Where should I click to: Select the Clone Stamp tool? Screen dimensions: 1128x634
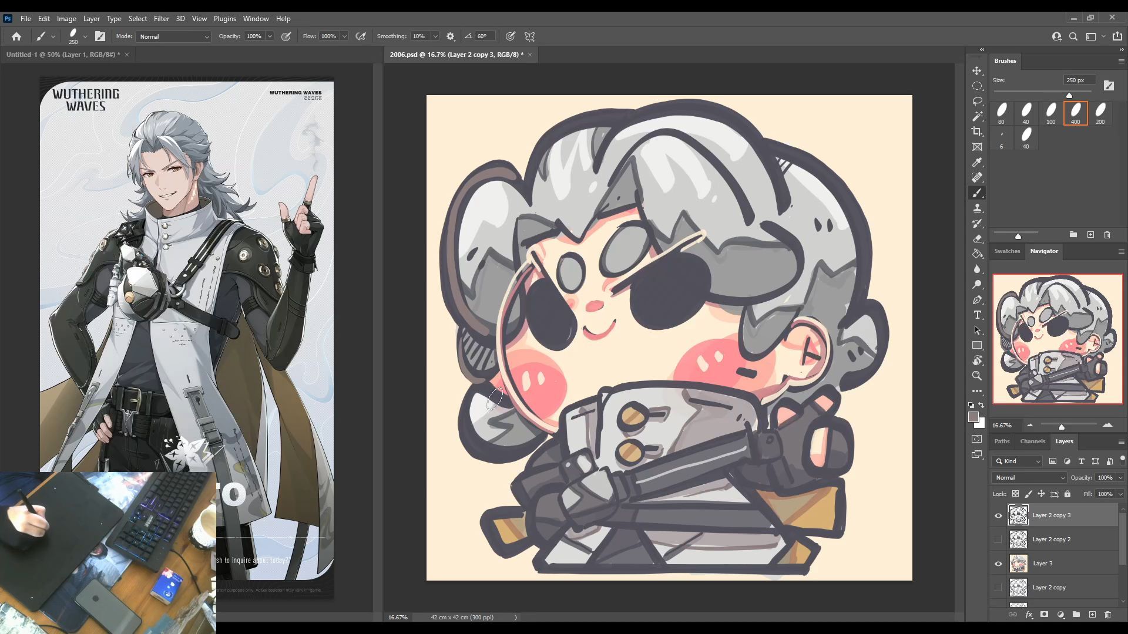click(977, 208)
